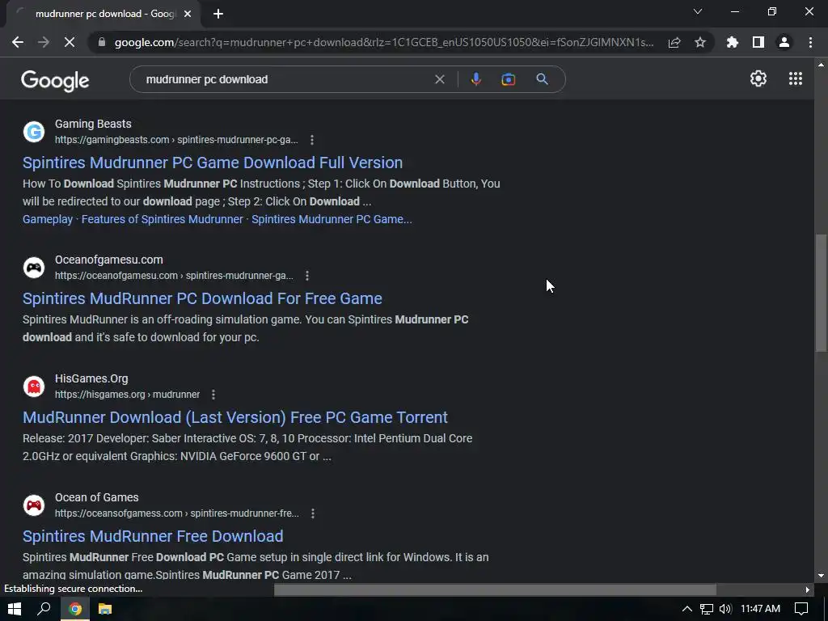The height and width of the screenshot is (621, 828).
Task: Open Chrome profile avatar
Action: [784, 42]
